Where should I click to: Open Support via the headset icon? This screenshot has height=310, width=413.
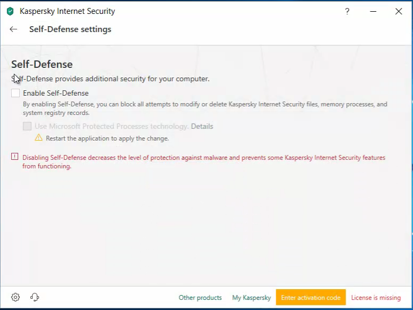click(x=35, y=297)
